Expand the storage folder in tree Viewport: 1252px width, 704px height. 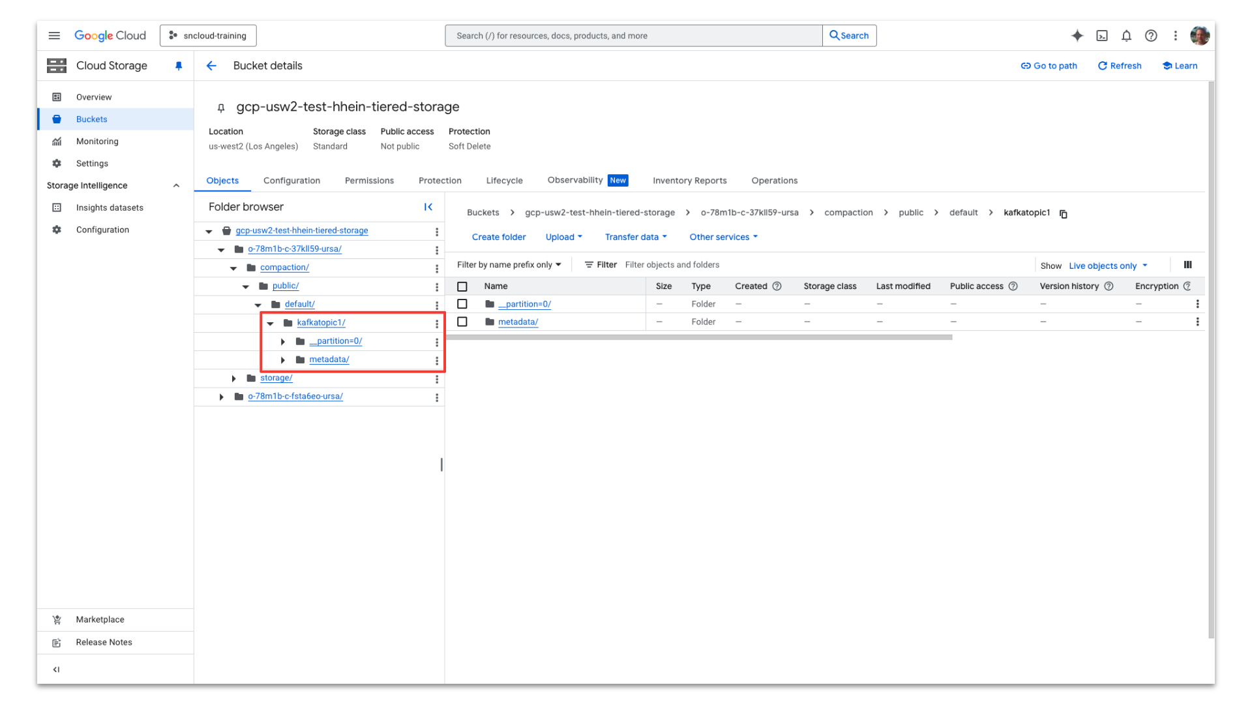tap(233, 378)
